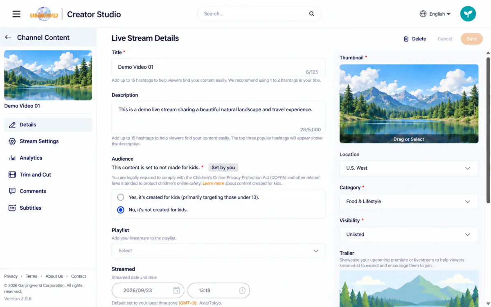Open the streamed time clock icon
This screenshot has height=307, width=491.
pyautogui.click(x=242, y=290)
